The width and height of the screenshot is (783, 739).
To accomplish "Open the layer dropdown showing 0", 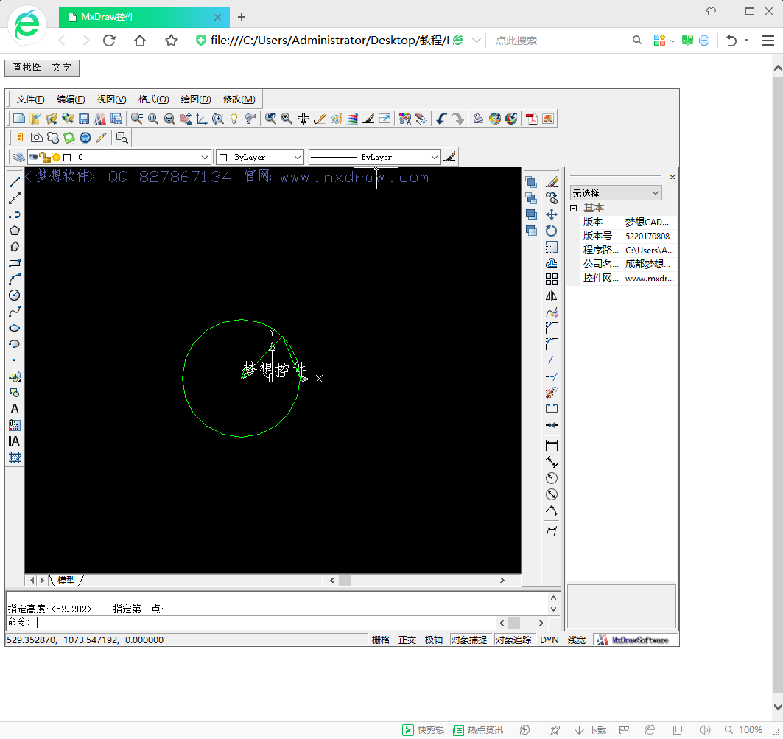I will [119, 157].
